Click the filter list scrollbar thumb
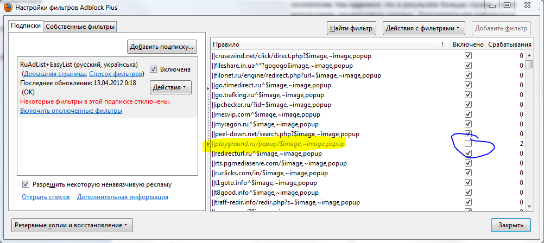This screenshot has height=243, width=544. point(529,65)
